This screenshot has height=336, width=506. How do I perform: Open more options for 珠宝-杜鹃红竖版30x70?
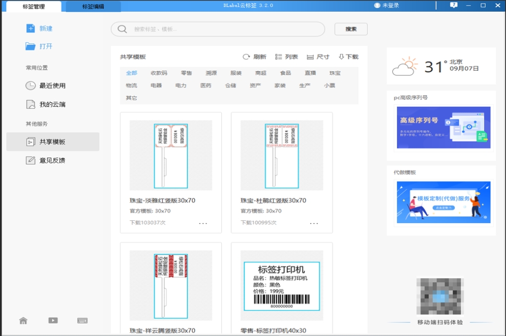tap(314, 223)
